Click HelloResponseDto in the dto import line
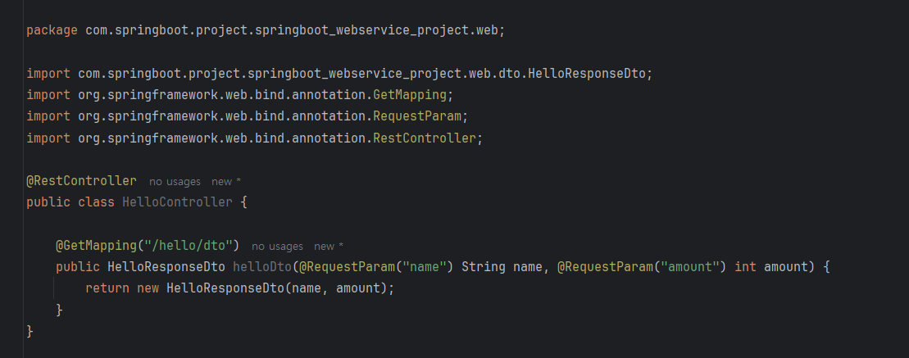The height and width of the screenshot is (358, 909). [x=587, y=74]
